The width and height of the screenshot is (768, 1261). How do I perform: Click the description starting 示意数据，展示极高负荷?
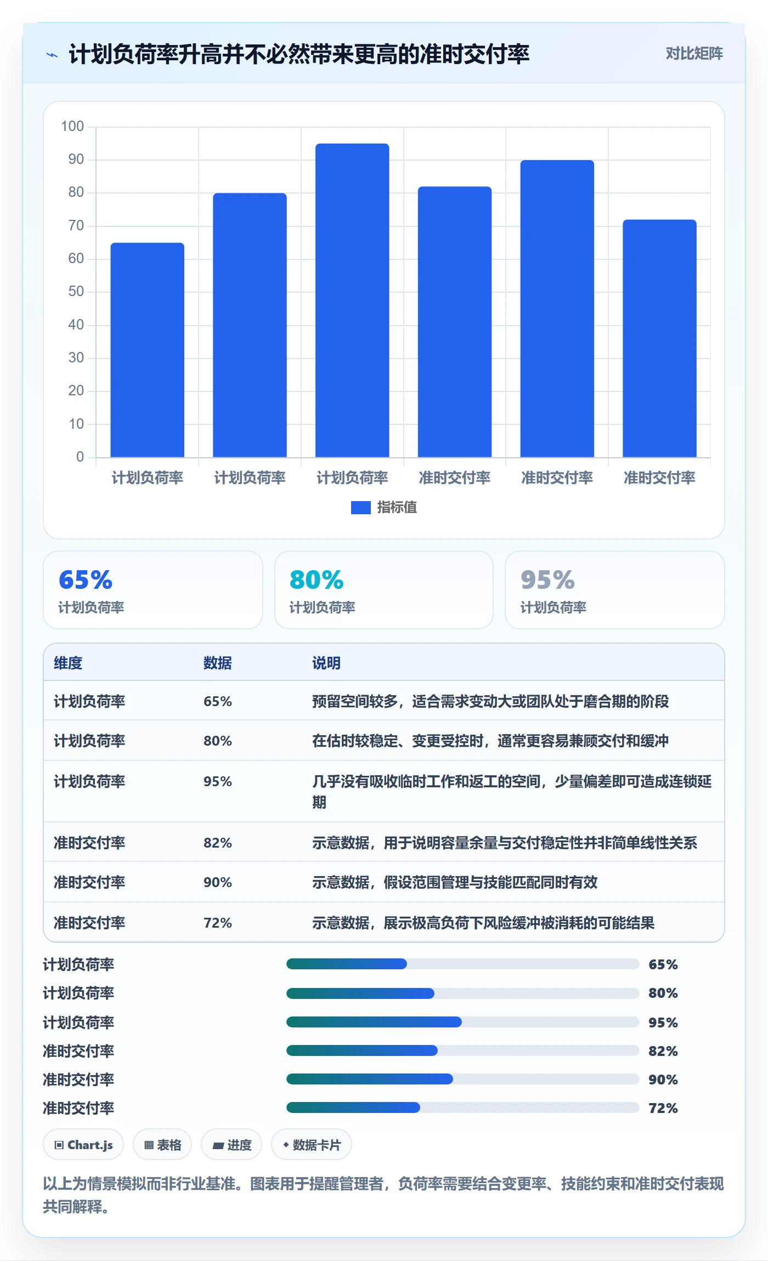(483, 923)
